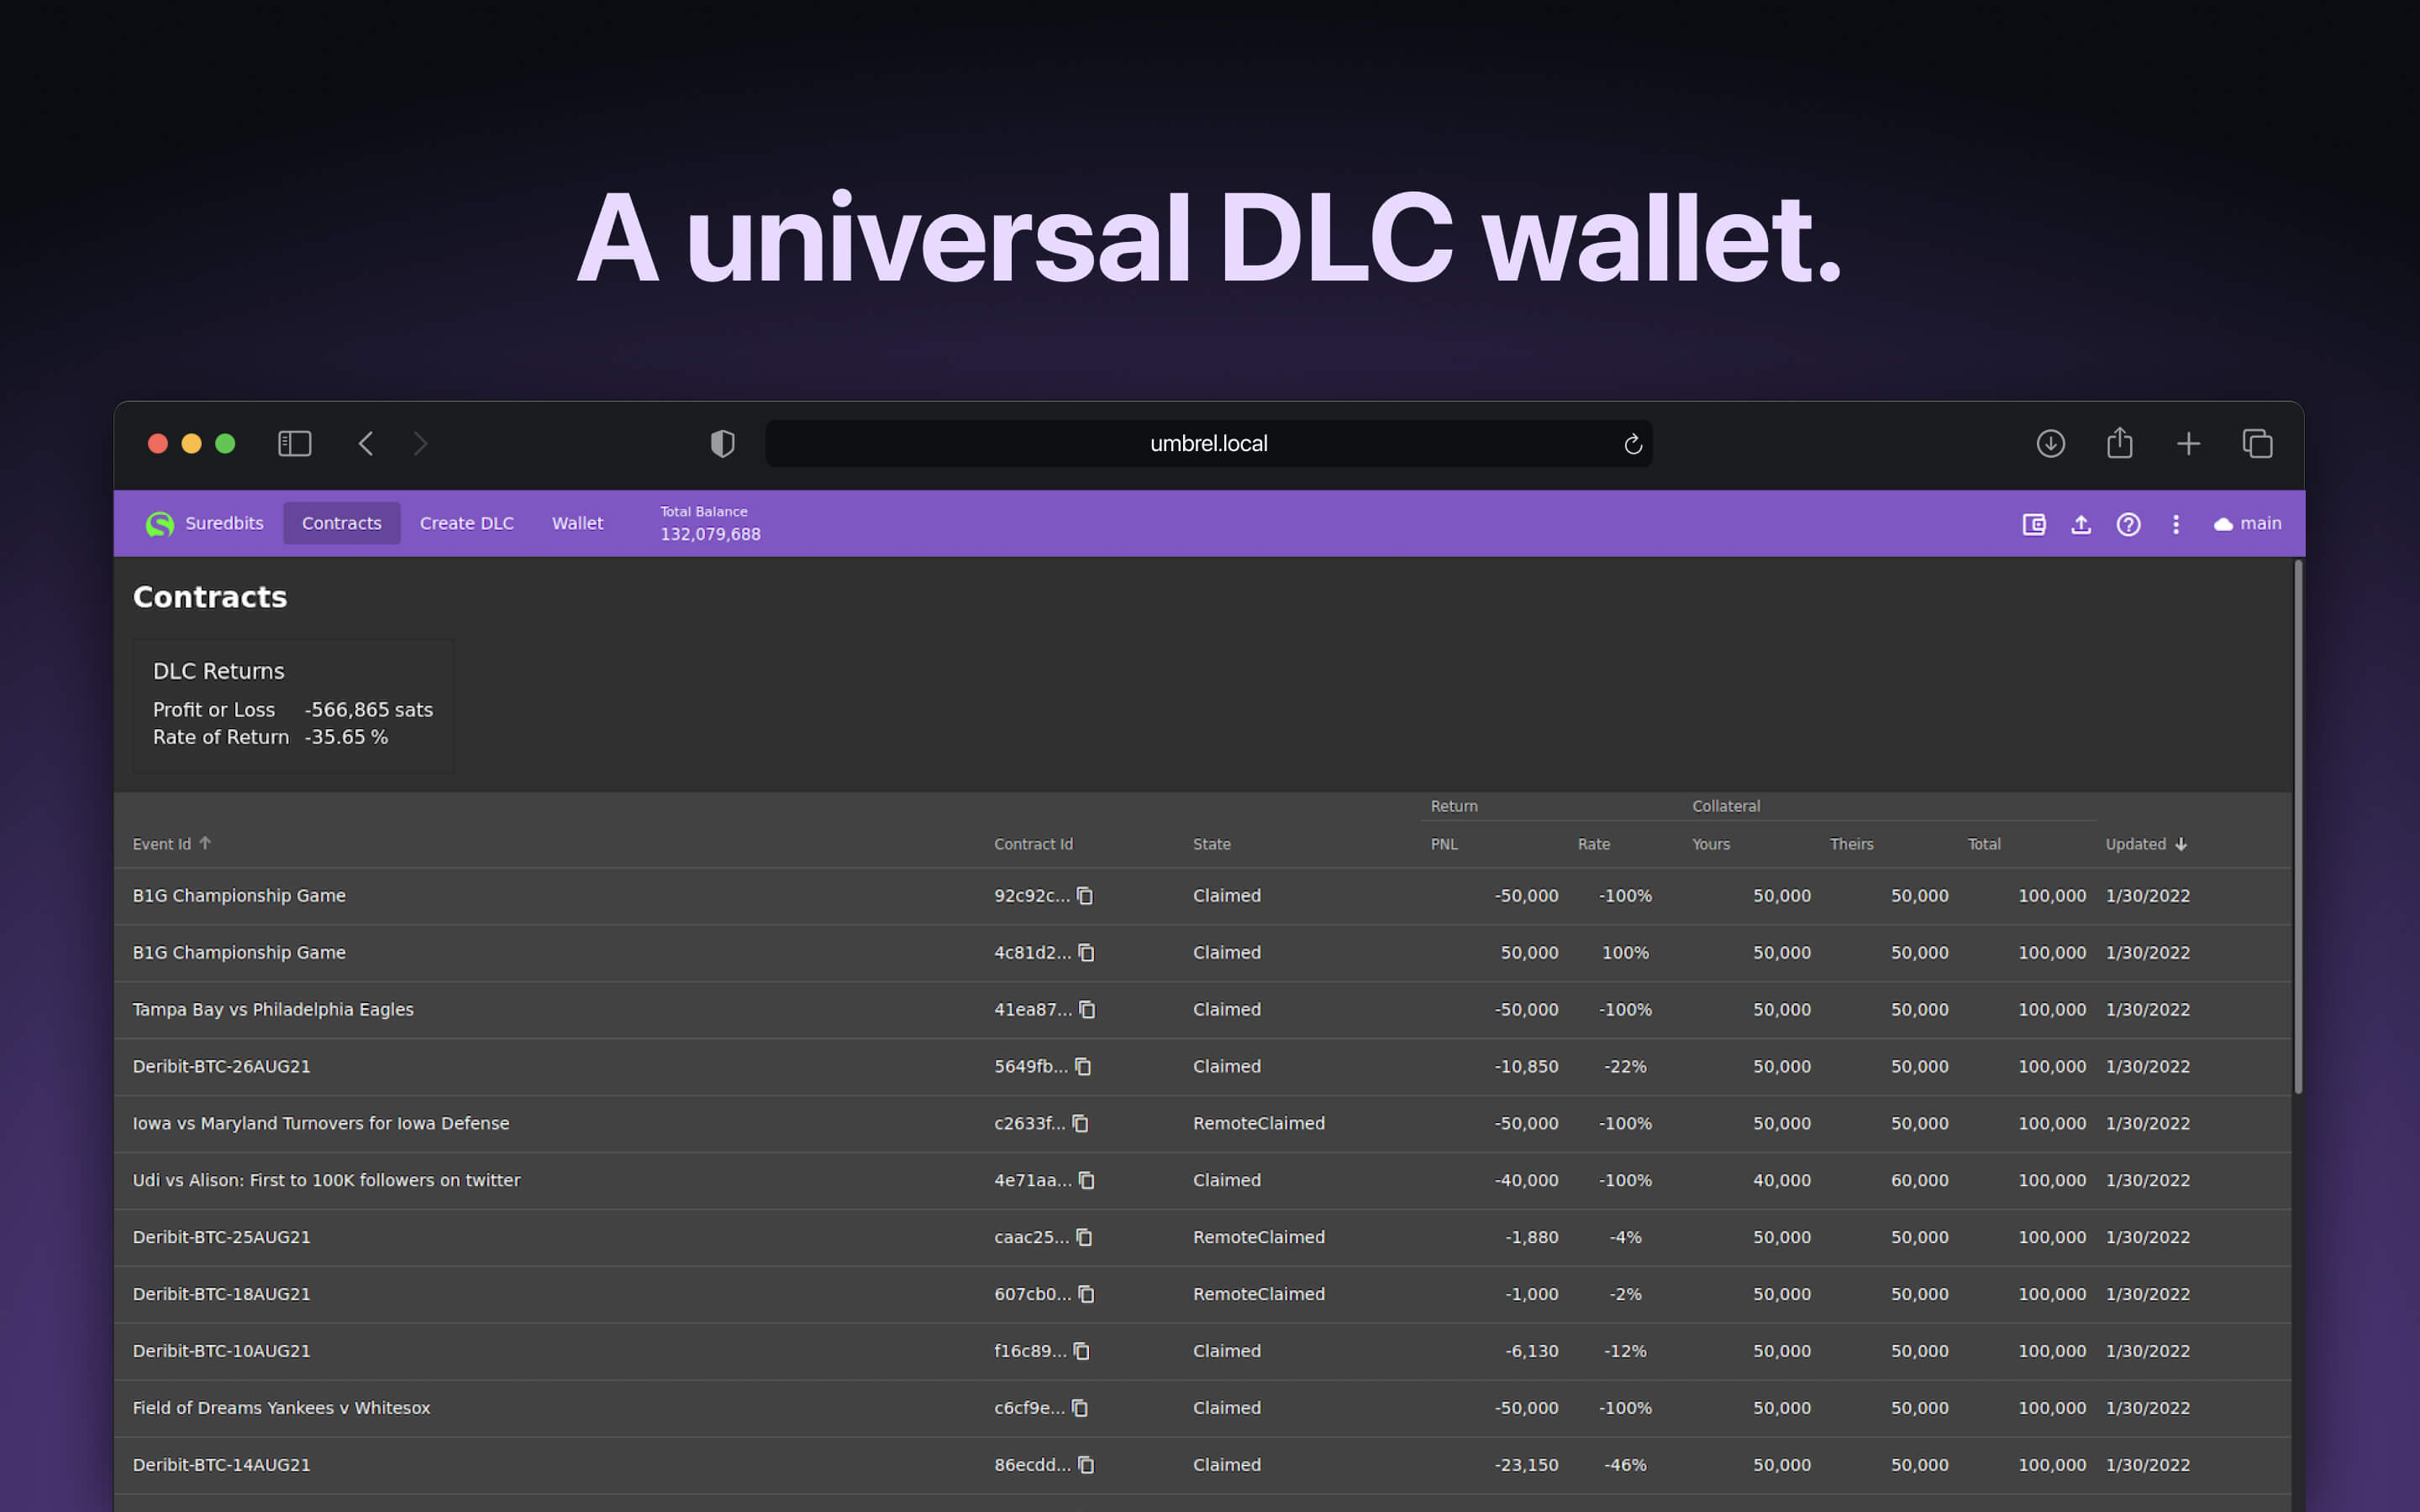Screen dimensions: 2420x1512
Task: Copy the B1G Championship Game contract Id
Action: (x=1087, y=896)
